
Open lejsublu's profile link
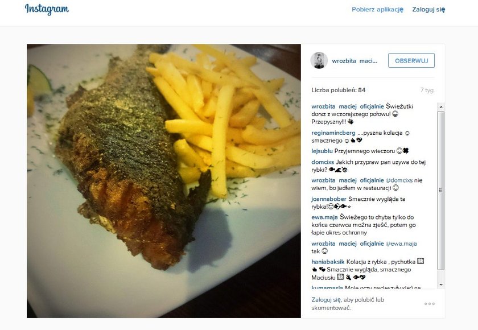(x=322, y=151)
